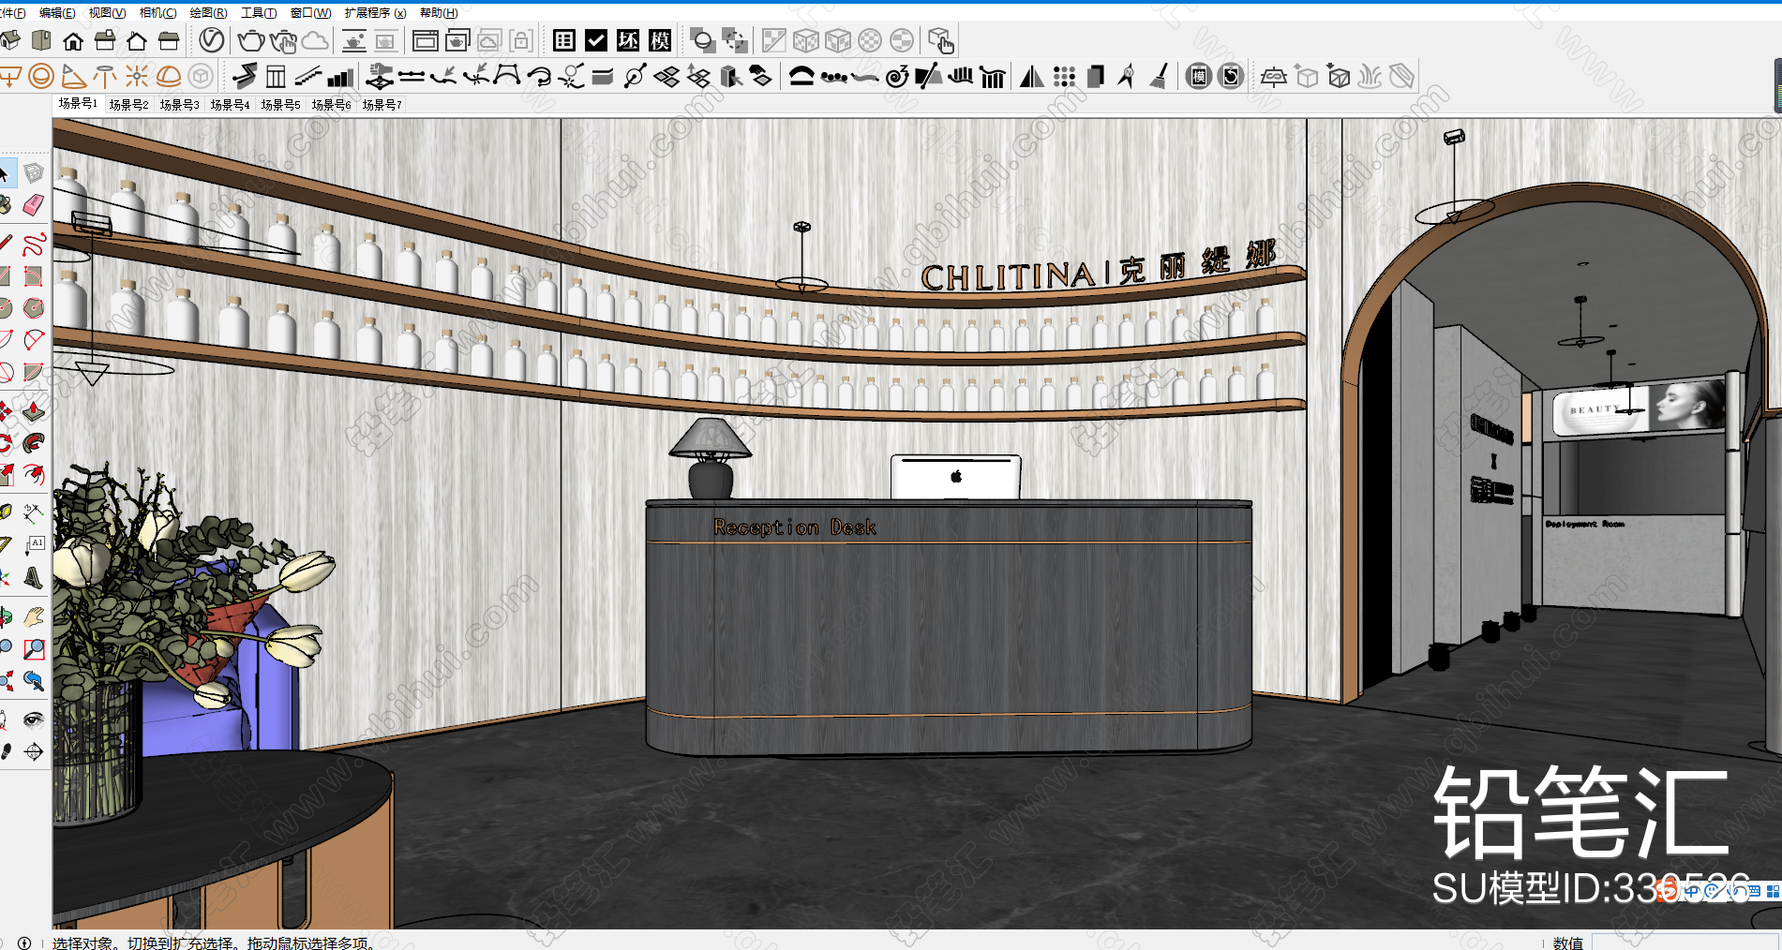Click the broom cleanup plugin icon
Screen dimensions: 1782x950
[1160, 76]
